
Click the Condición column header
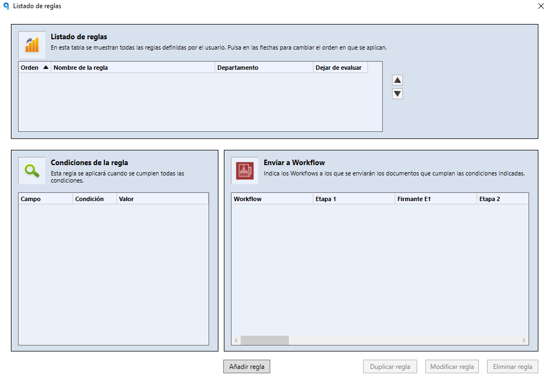coord(94,199)
